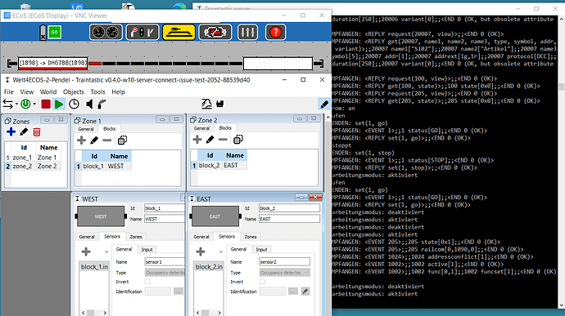Open the ECoS mixer settings icon

pos(247,33)
